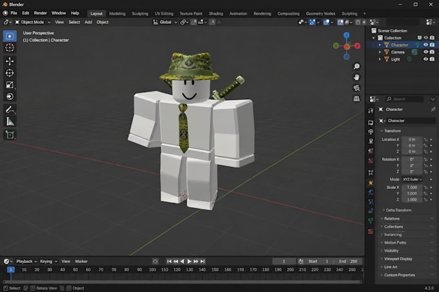
Task: Click the zoom view magnifier icon
Action: pos(356,66)
